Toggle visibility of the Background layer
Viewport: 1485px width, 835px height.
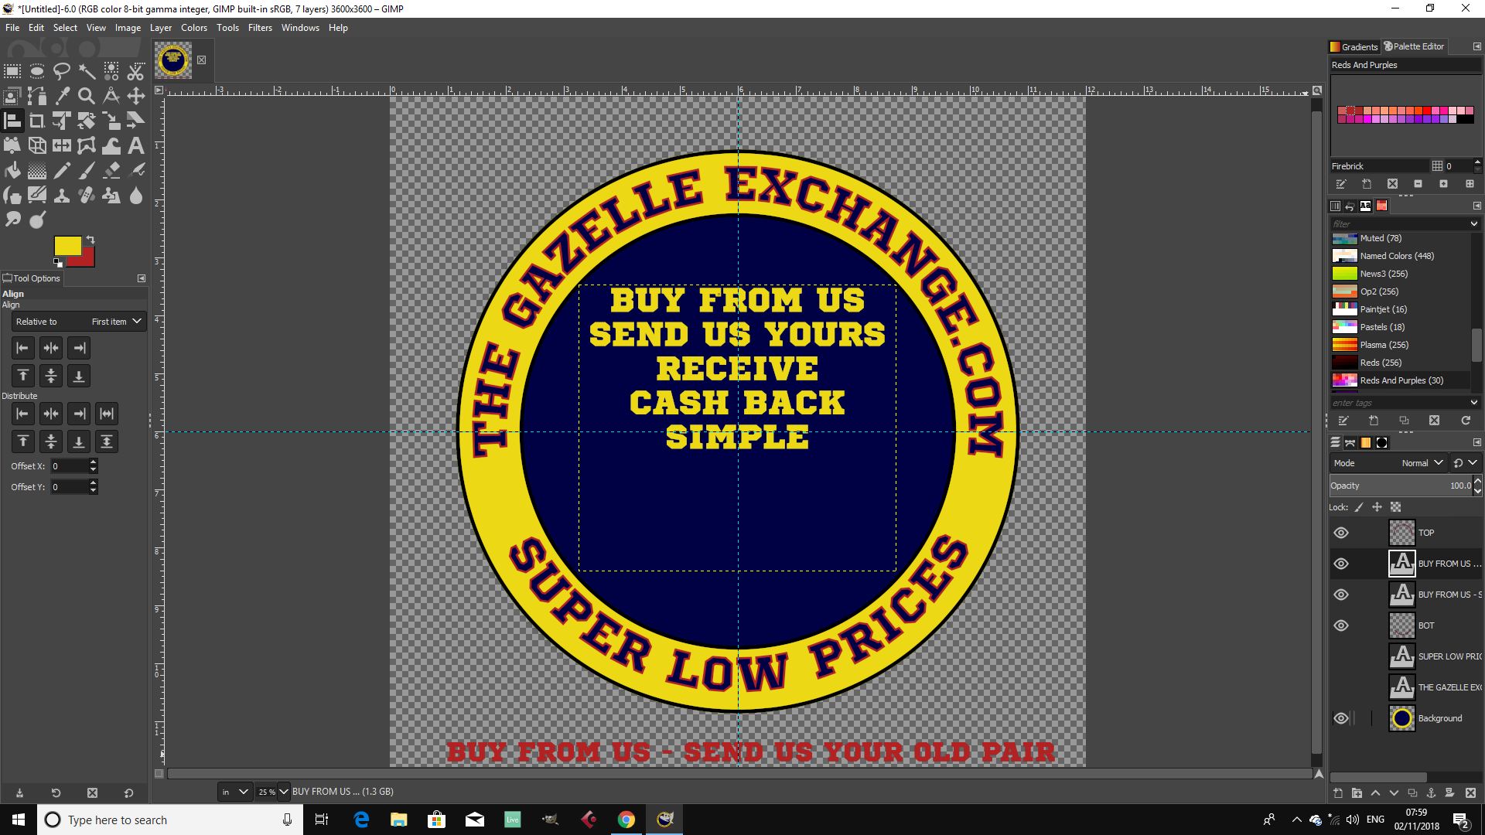pos(1341,718)
